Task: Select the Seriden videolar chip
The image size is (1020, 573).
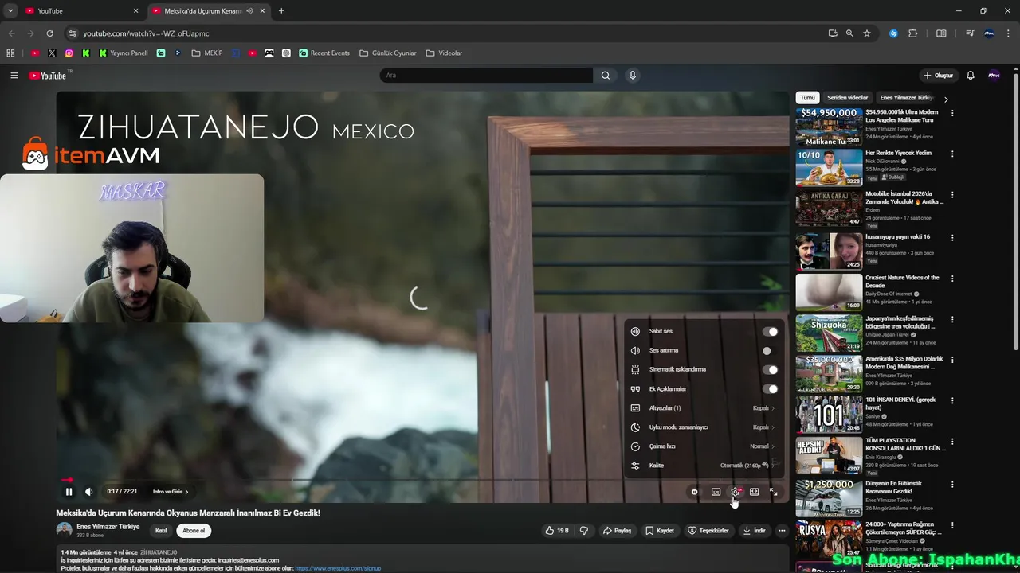Action: (847, 98)
